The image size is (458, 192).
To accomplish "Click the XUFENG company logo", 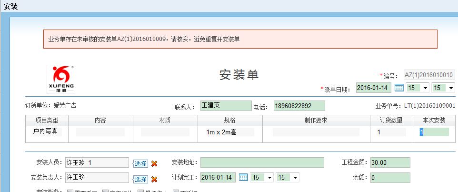I will [61, 79].
